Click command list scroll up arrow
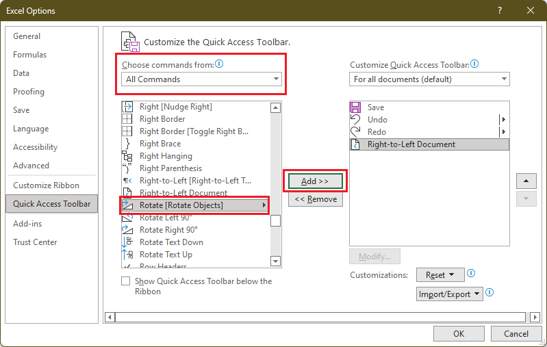Viewport: 547px width, 347px height. 276,107
